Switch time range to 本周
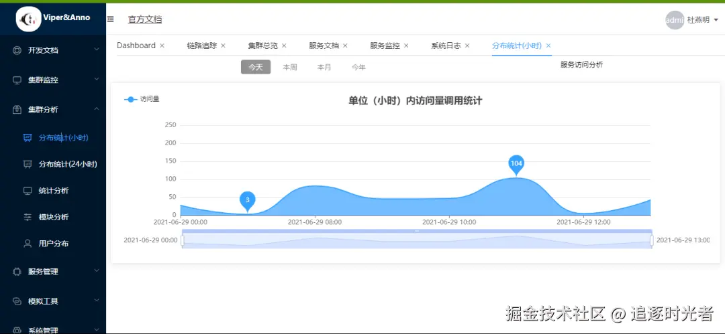This screenshot has height=334, width=725. click(x=290, y=67)
